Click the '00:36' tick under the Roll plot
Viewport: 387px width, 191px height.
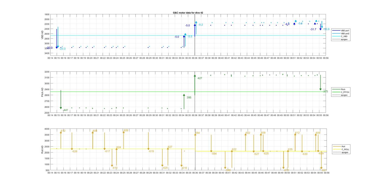click(x=195, y=173)
